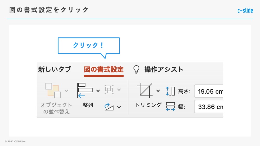
Task: Open the Align (整列) dropdown arrow
Action: (98, 91)
